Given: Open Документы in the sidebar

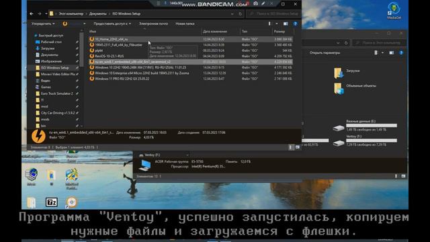Looking at the screenshot, I should click(49, 55).
